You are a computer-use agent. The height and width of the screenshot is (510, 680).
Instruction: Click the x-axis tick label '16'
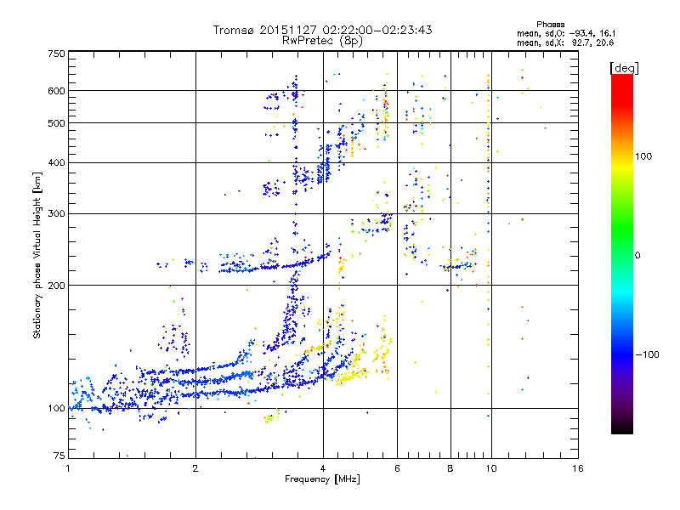pos(578,468)
